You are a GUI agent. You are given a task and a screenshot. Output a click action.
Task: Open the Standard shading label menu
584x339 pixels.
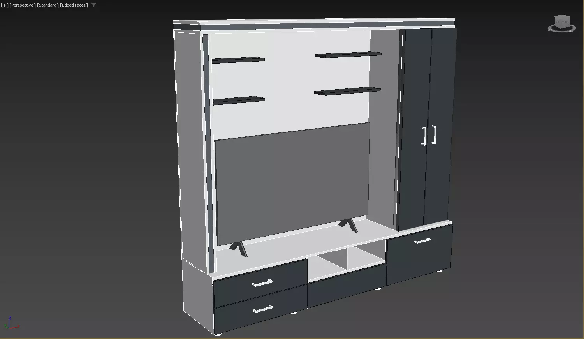click(x=48, y=5)
